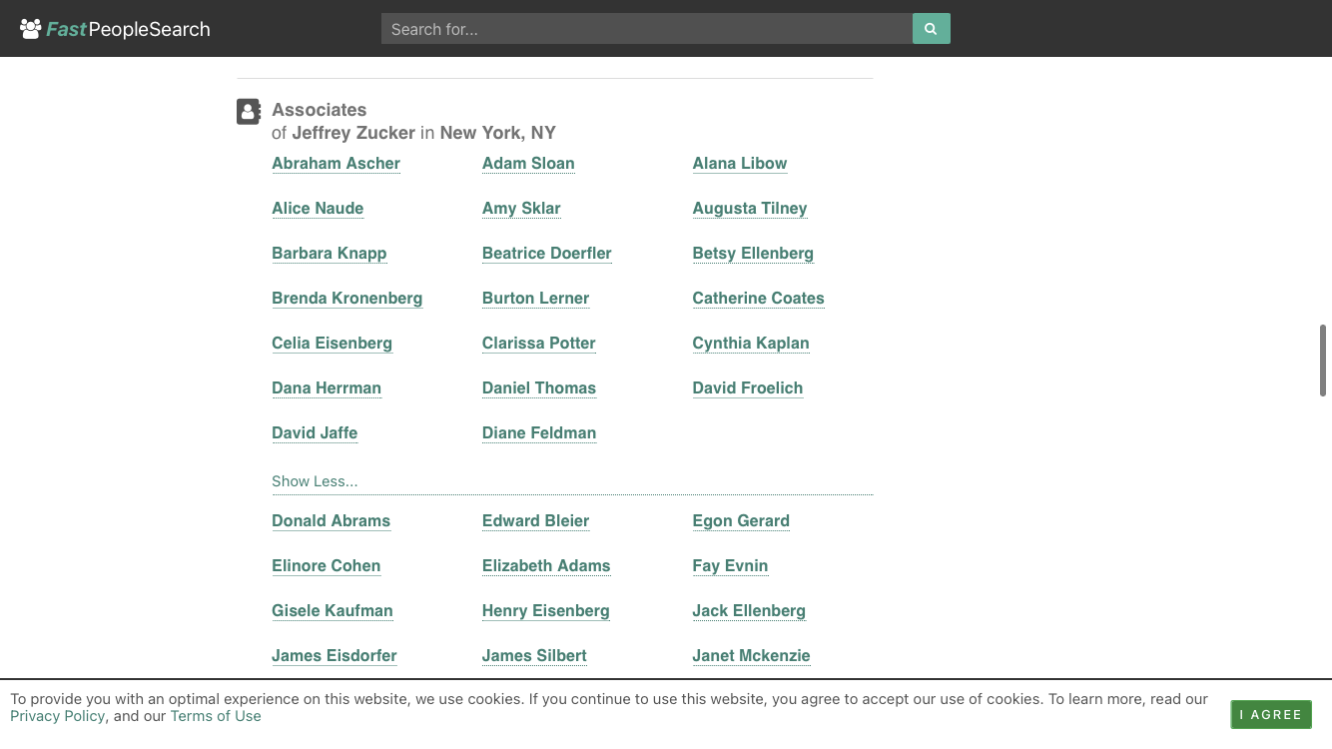The height and width of the screenshot is (749, 1332).
Task: Select Diane Feldman from associates
Action: click(539, 432)
